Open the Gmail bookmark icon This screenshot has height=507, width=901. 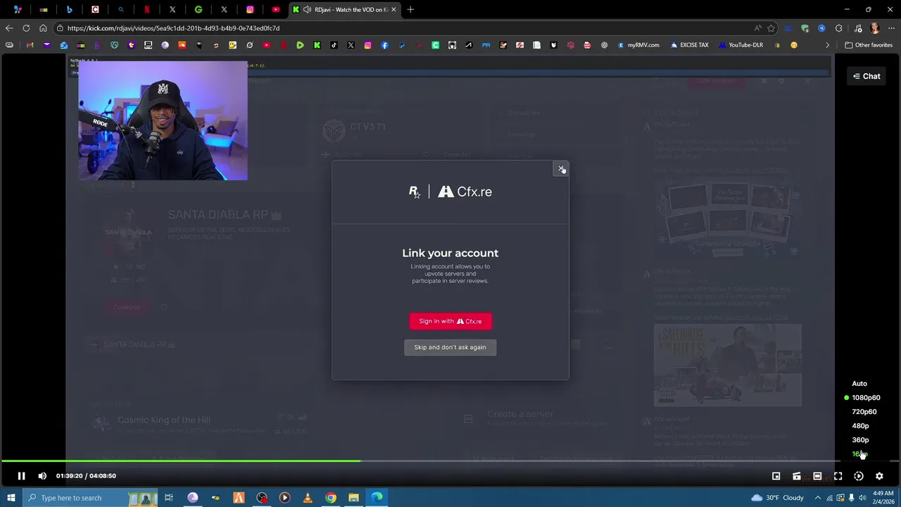tap(30, 45)
